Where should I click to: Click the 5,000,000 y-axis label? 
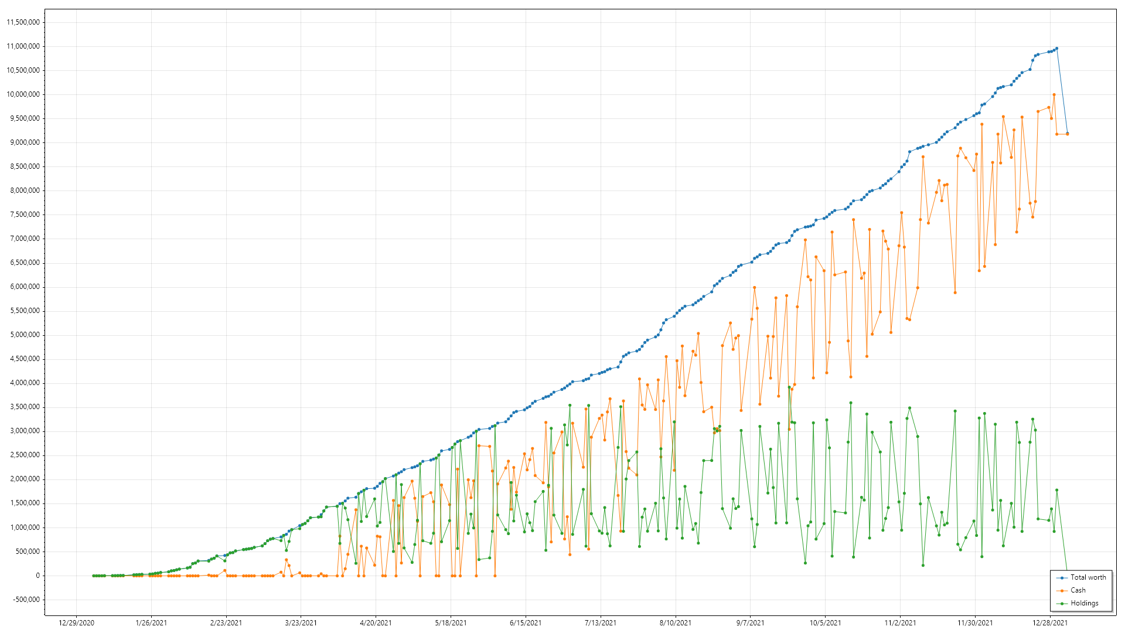coord(25,335)
